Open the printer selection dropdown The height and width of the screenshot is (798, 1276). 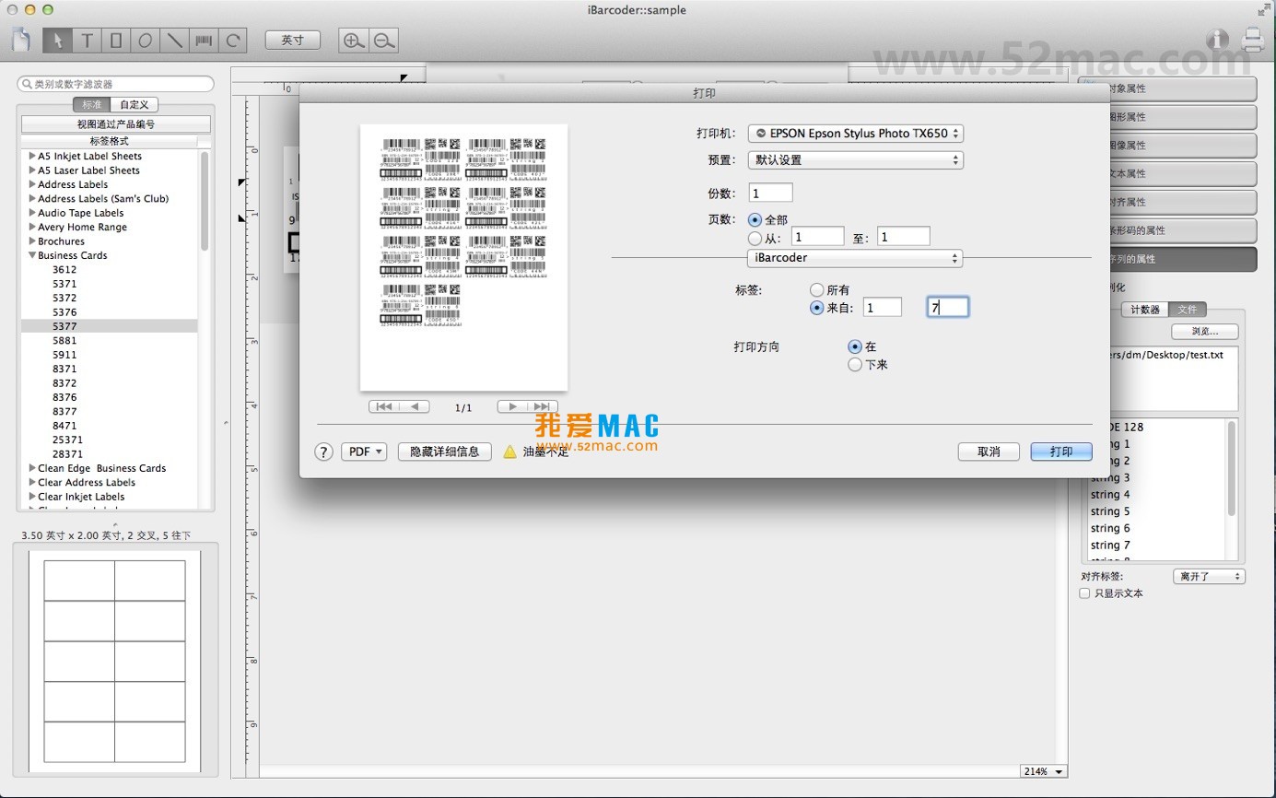[x=855, y=134]
